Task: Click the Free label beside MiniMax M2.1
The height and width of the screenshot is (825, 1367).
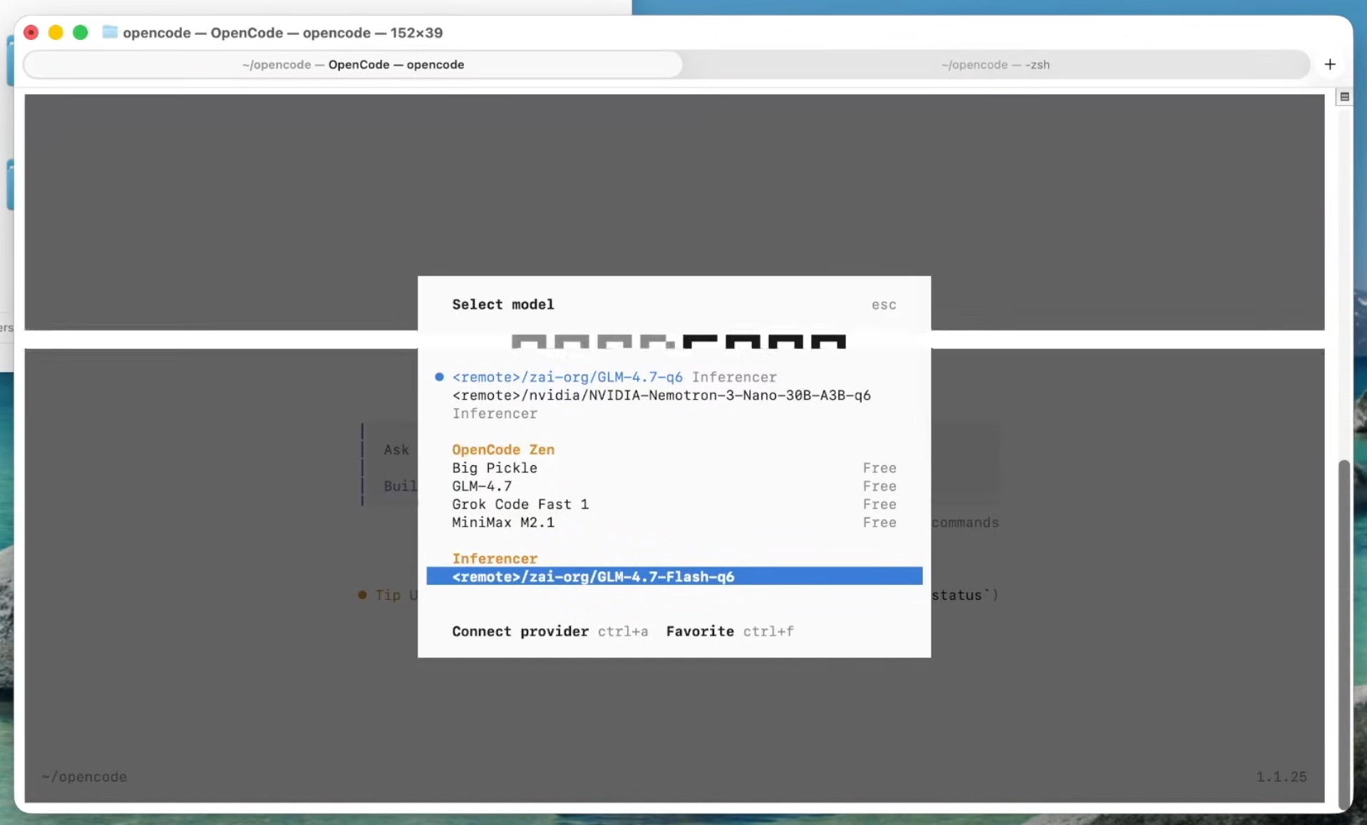Action: point(879,522)
